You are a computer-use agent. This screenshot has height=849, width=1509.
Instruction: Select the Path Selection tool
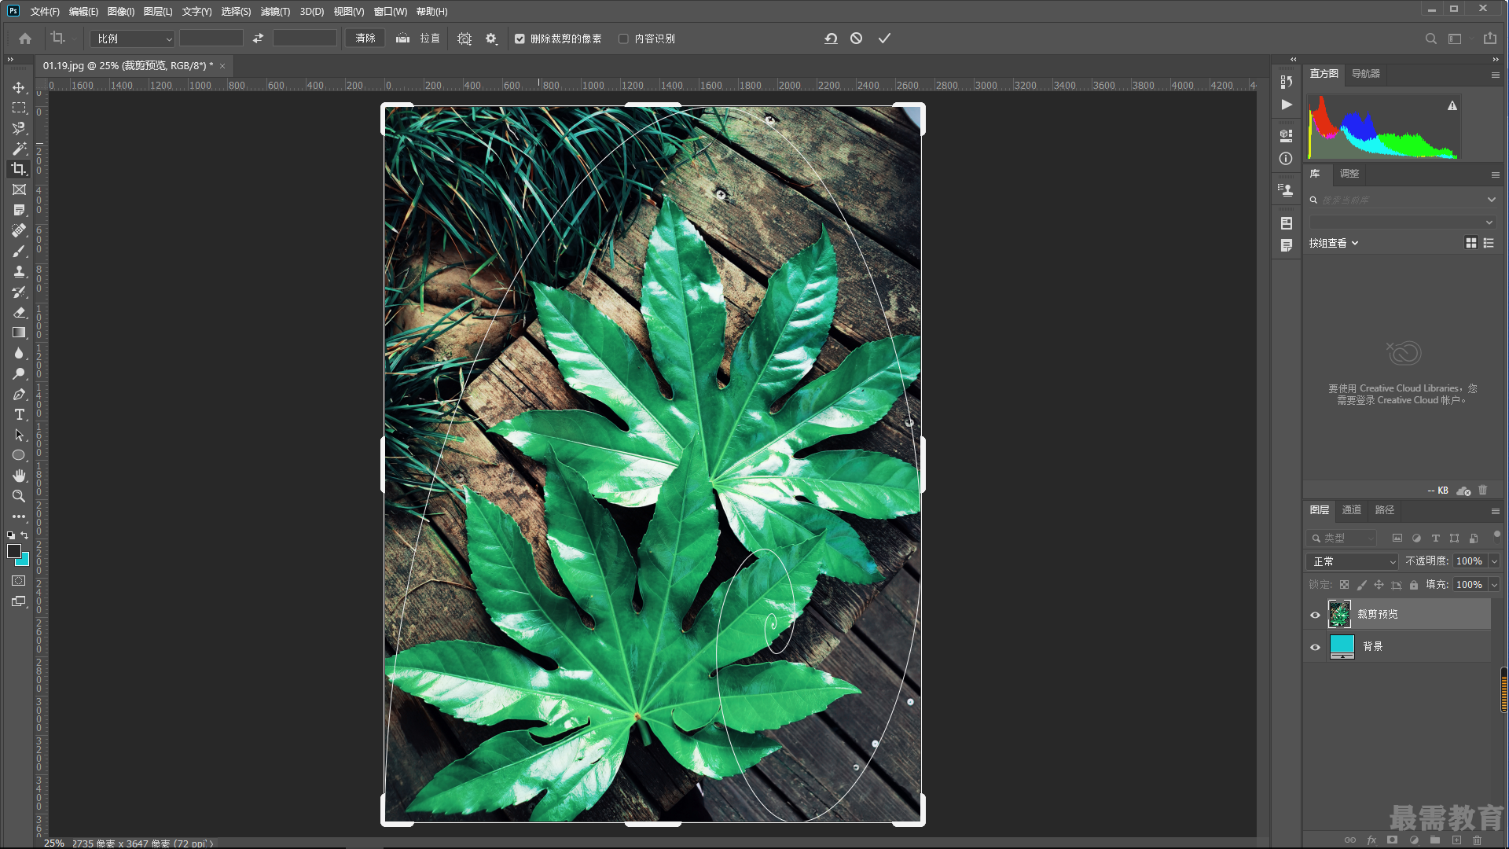[x=19, y=435]
